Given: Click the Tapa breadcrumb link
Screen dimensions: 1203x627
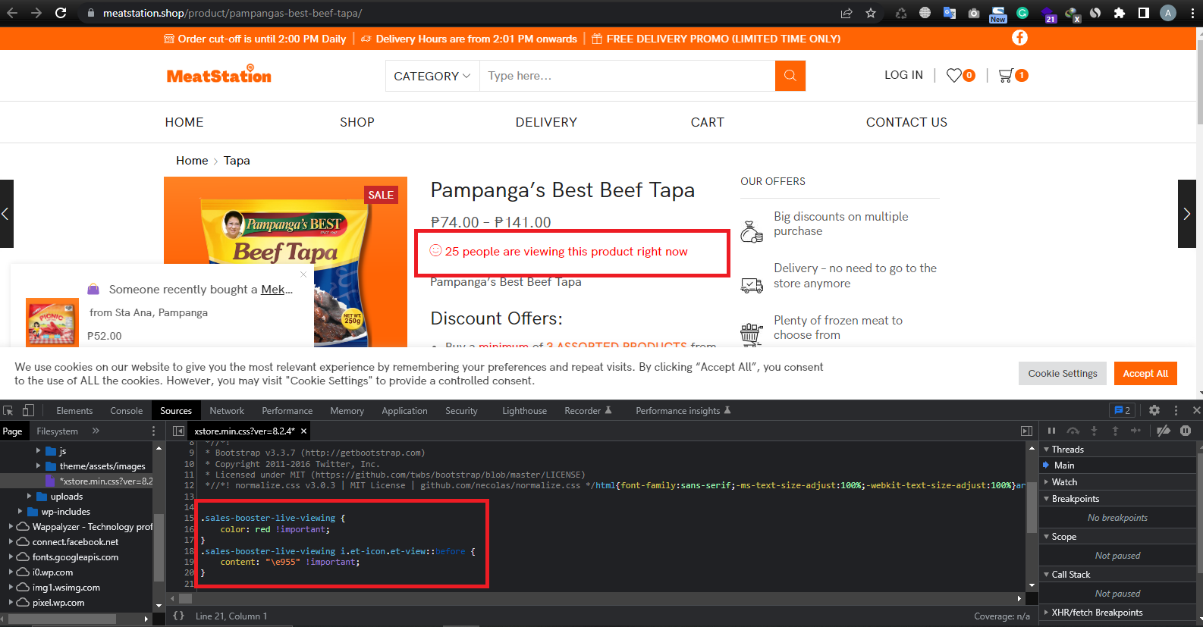Looking at the screenshot, I should pos(237,161).
